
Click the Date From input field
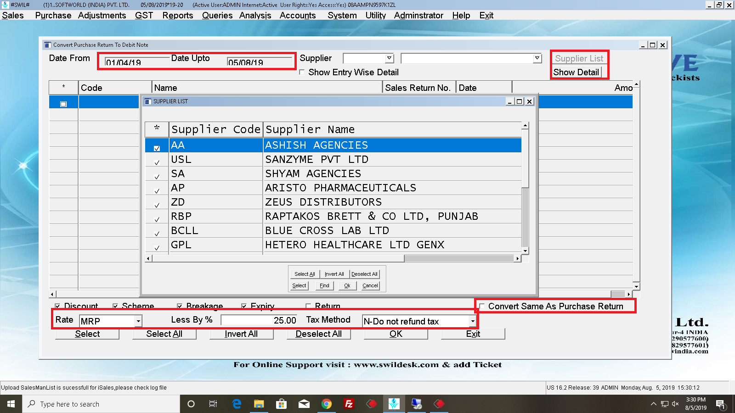pos(137,61)
